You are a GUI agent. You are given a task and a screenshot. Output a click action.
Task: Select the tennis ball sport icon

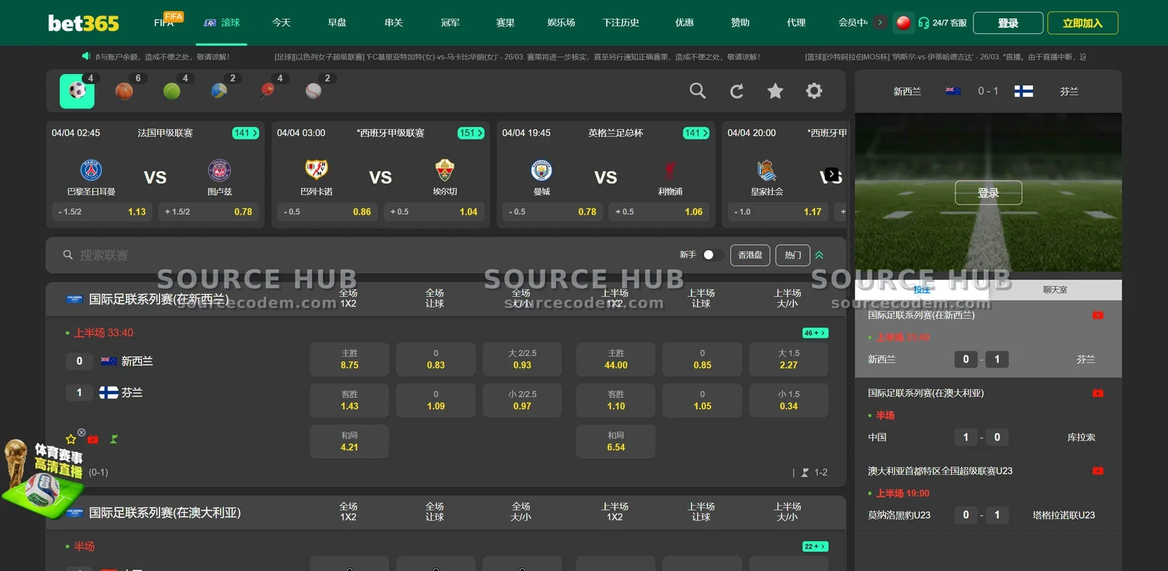click(x=172, y=91)
